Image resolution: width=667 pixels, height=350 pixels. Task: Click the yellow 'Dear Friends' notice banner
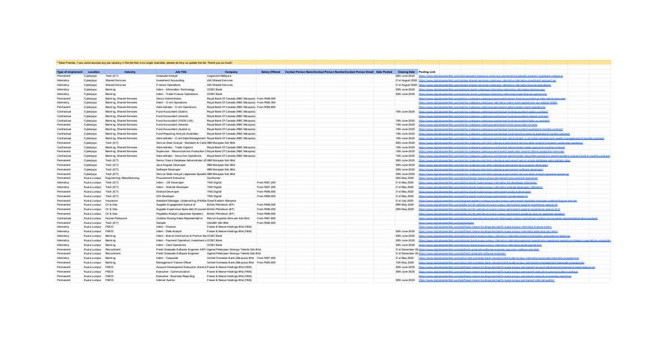[333, 63]
